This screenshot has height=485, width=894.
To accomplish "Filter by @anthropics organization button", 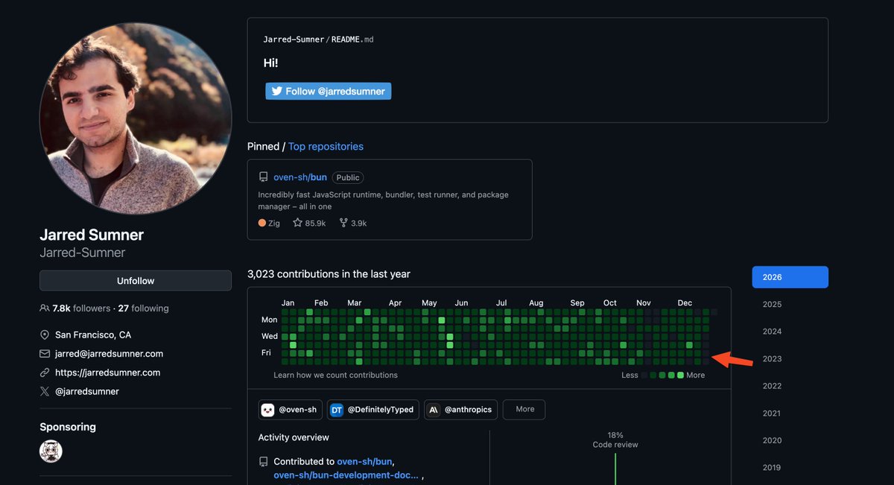I will pos(460,409).
